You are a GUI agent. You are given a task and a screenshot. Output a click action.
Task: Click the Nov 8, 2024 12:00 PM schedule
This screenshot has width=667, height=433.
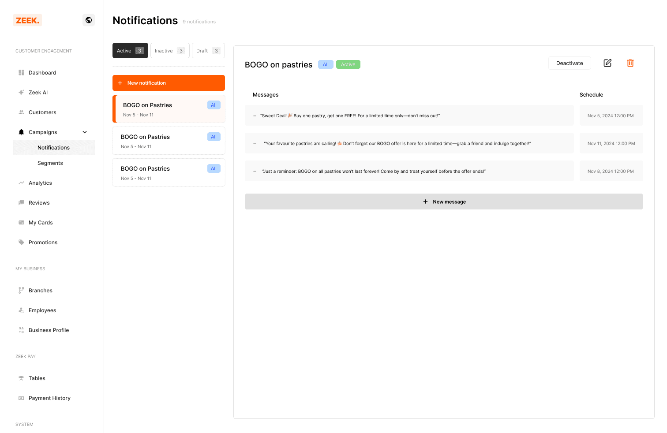click(611, 171)
